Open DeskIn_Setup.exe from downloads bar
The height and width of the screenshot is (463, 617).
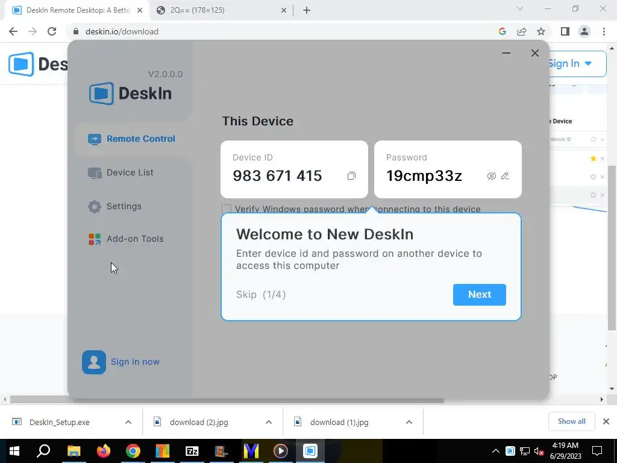pyautogui.click(x=60, y=422)
